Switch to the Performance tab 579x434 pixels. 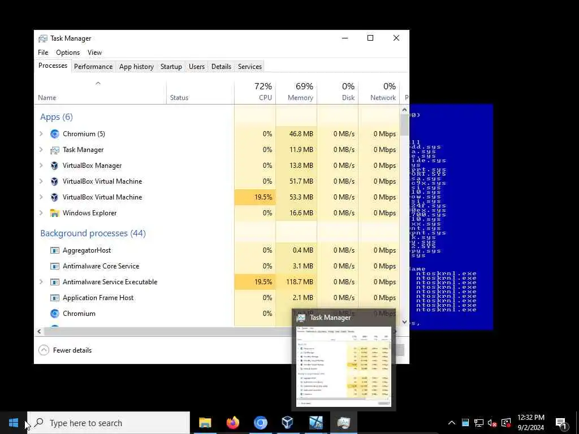tap(93, 67)
